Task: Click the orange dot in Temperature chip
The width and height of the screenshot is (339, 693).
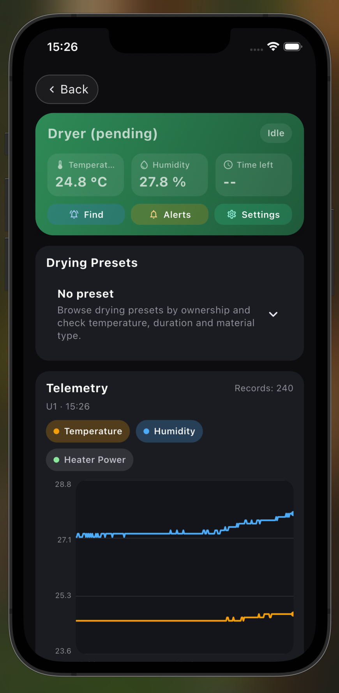Action: tap(56, 431)
